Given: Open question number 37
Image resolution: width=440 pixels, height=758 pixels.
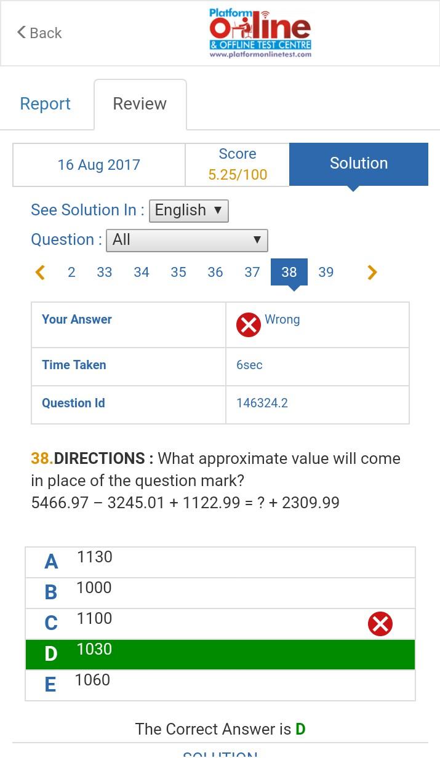Looking at the screenshot, I should click(x=252, y=272).
